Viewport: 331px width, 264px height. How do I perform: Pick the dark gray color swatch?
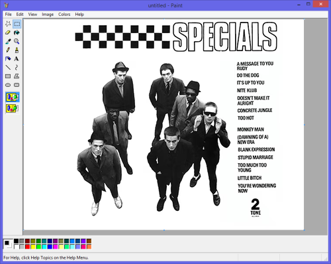(22, 241)
